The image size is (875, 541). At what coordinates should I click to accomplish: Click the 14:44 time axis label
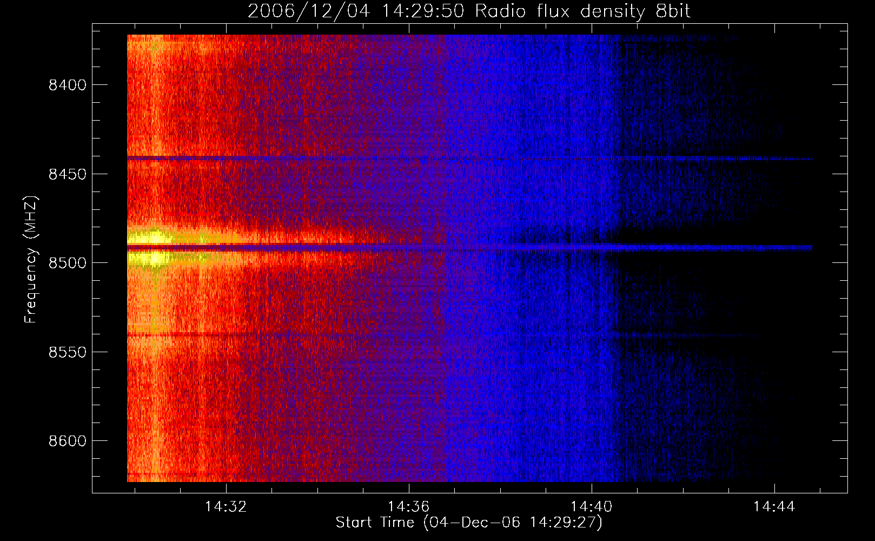pyautogui.click(x=774, y=506)
